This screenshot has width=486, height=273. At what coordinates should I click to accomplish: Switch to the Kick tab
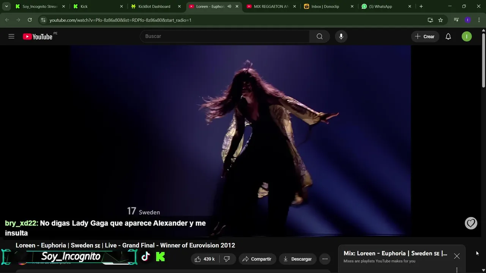point(98,6)
